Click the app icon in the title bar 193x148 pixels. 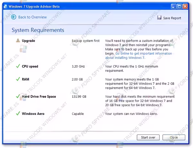pos(5,6)
